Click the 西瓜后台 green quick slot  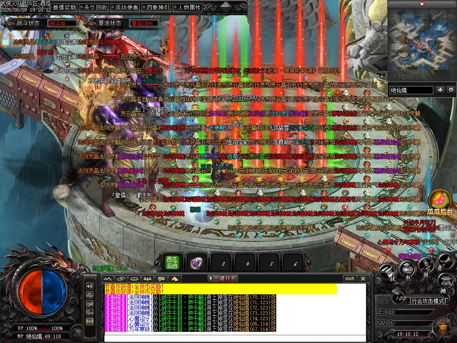[x=172, y=263]
